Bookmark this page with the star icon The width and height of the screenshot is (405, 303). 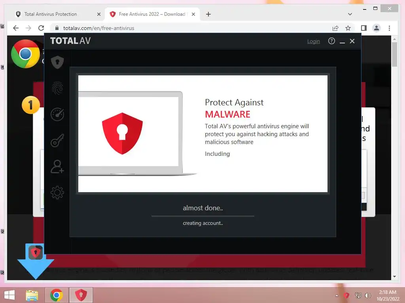coord(348,28)
